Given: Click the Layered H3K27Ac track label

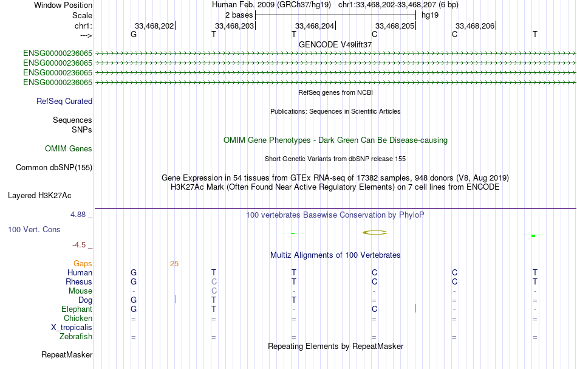Looking at the screenshot, I should click(x=39, y=196).
